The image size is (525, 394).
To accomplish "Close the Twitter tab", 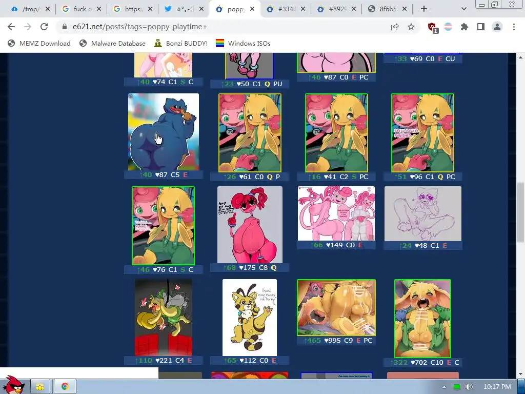I will pos(201,9).
